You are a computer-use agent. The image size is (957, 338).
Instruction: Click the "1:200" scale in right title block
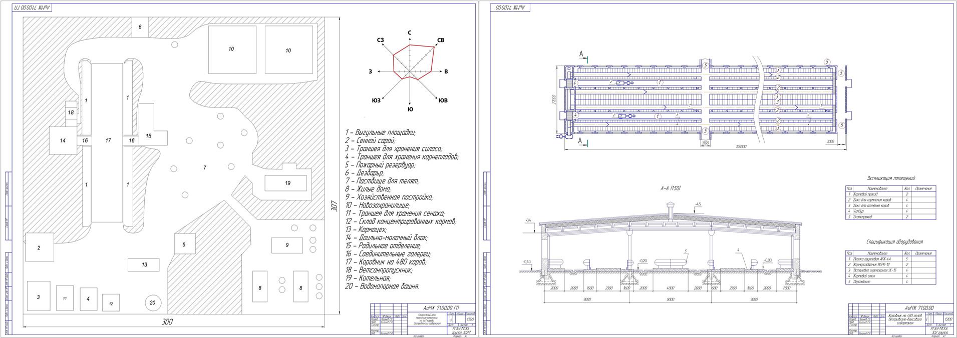(947, 319)
